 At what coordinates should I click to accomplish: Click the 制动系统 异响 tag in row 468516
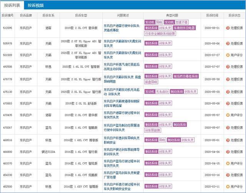(x=155, y=140)
